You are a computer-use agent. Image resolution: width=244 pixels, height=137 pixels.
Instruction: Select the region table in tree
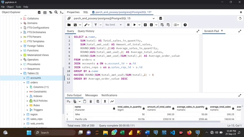34,114
